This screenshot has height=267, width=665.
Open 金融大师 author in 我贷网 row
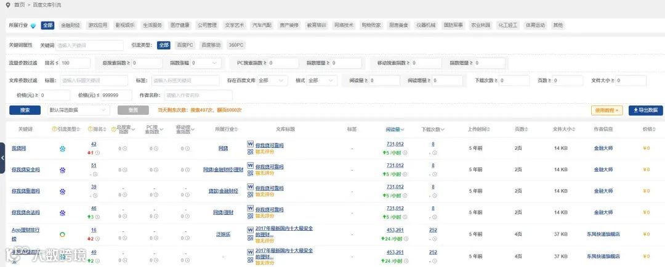[x=603, y=149]
